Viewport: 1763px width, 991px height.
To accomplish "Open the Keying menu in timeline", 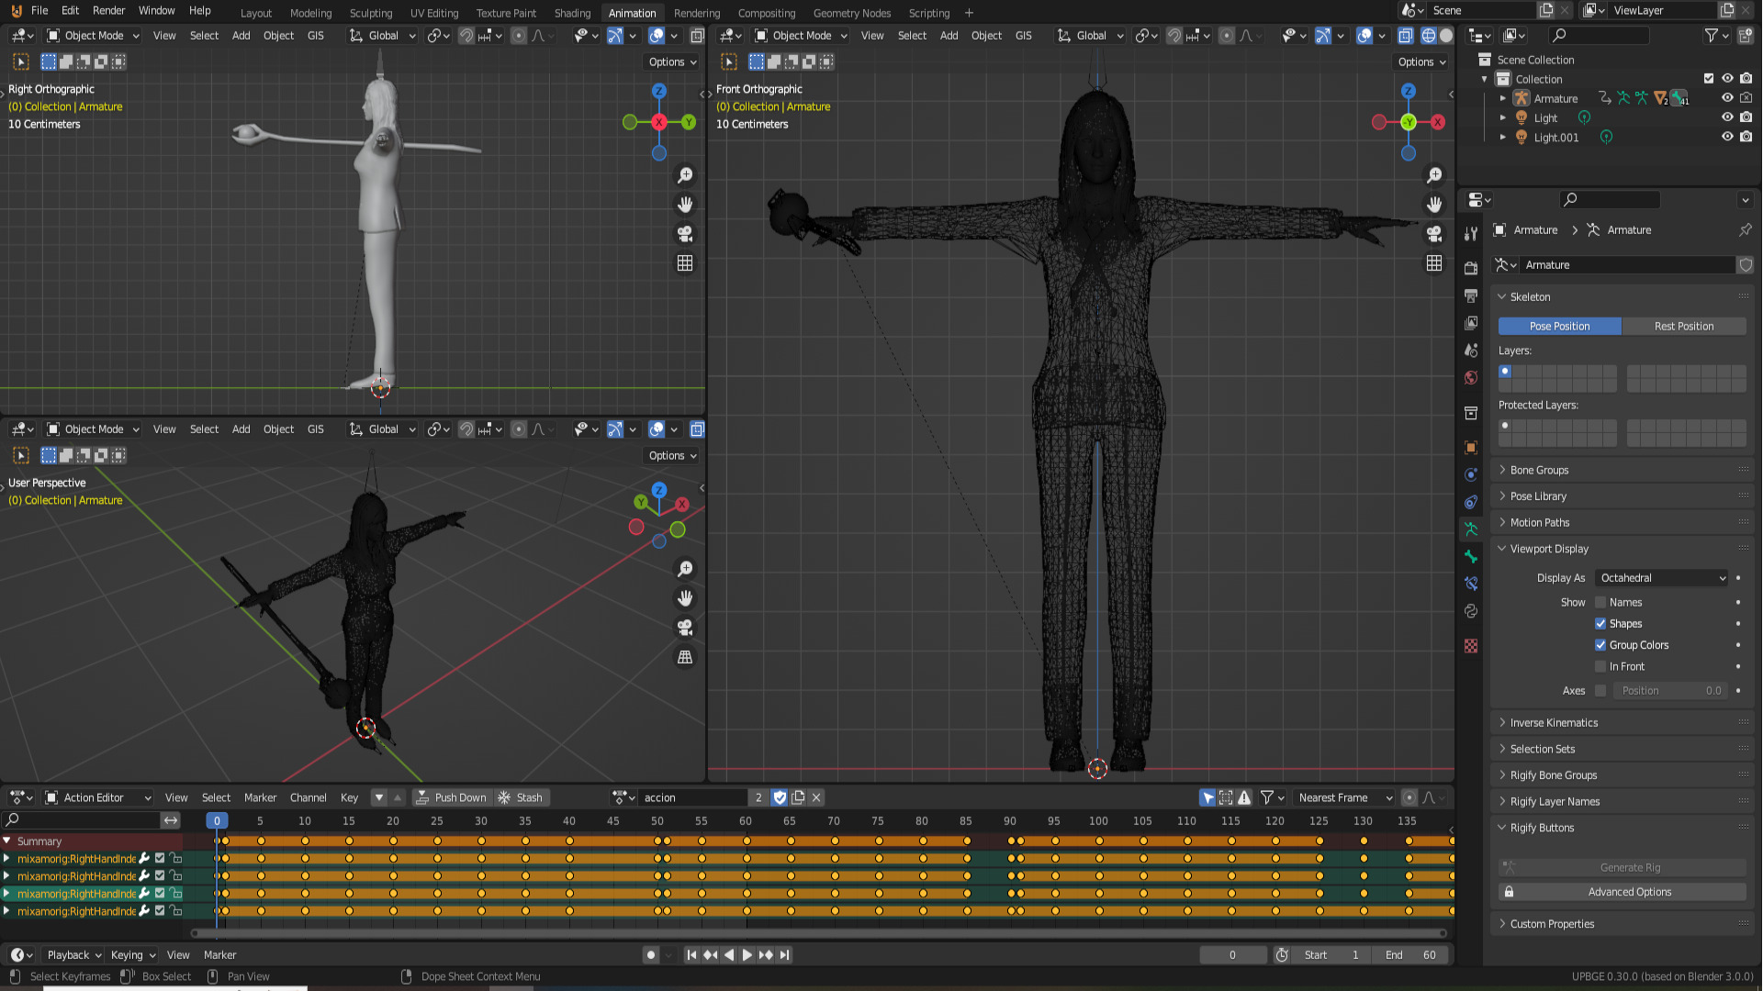I will click(133, 955).
